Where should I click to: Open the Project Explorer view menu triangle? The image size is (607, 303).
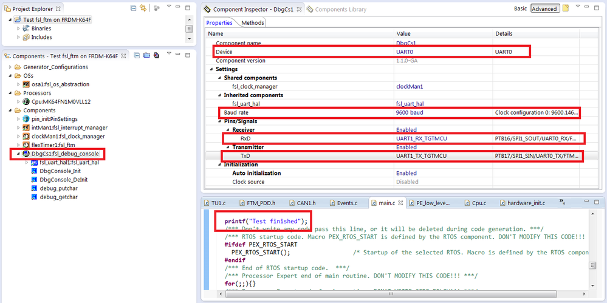point(169,7)
